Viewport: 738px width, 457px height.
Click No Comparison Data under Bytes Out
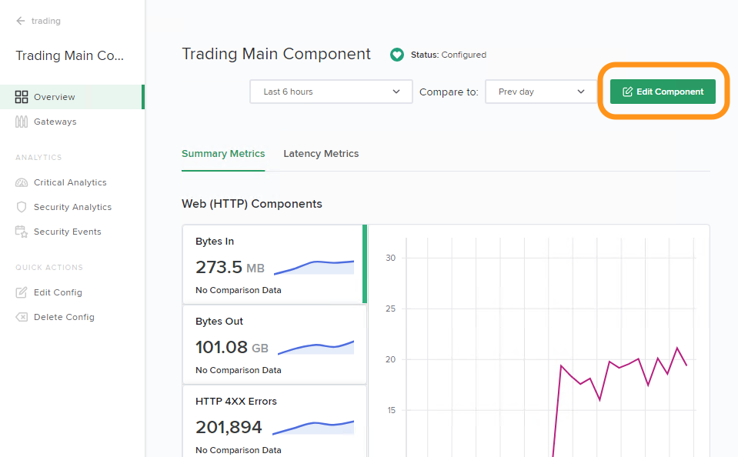[x=238, y=370]
